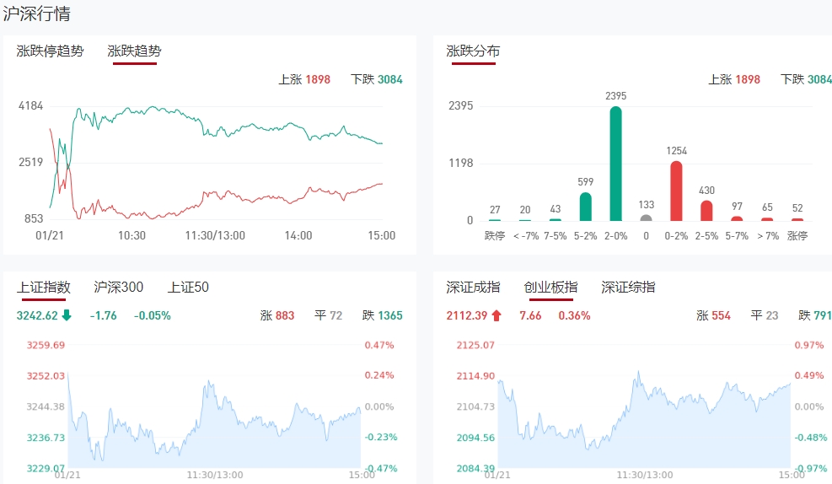The width and height of the screenshot is (832, 484).
Task: Click the 2125.07 price level label
Action: 475,345
